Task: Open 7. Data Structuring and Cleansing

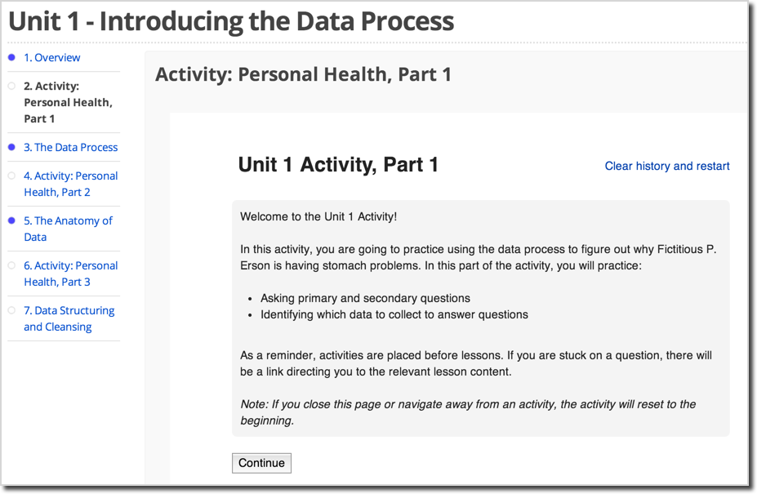Action: (x=69, y=318)
